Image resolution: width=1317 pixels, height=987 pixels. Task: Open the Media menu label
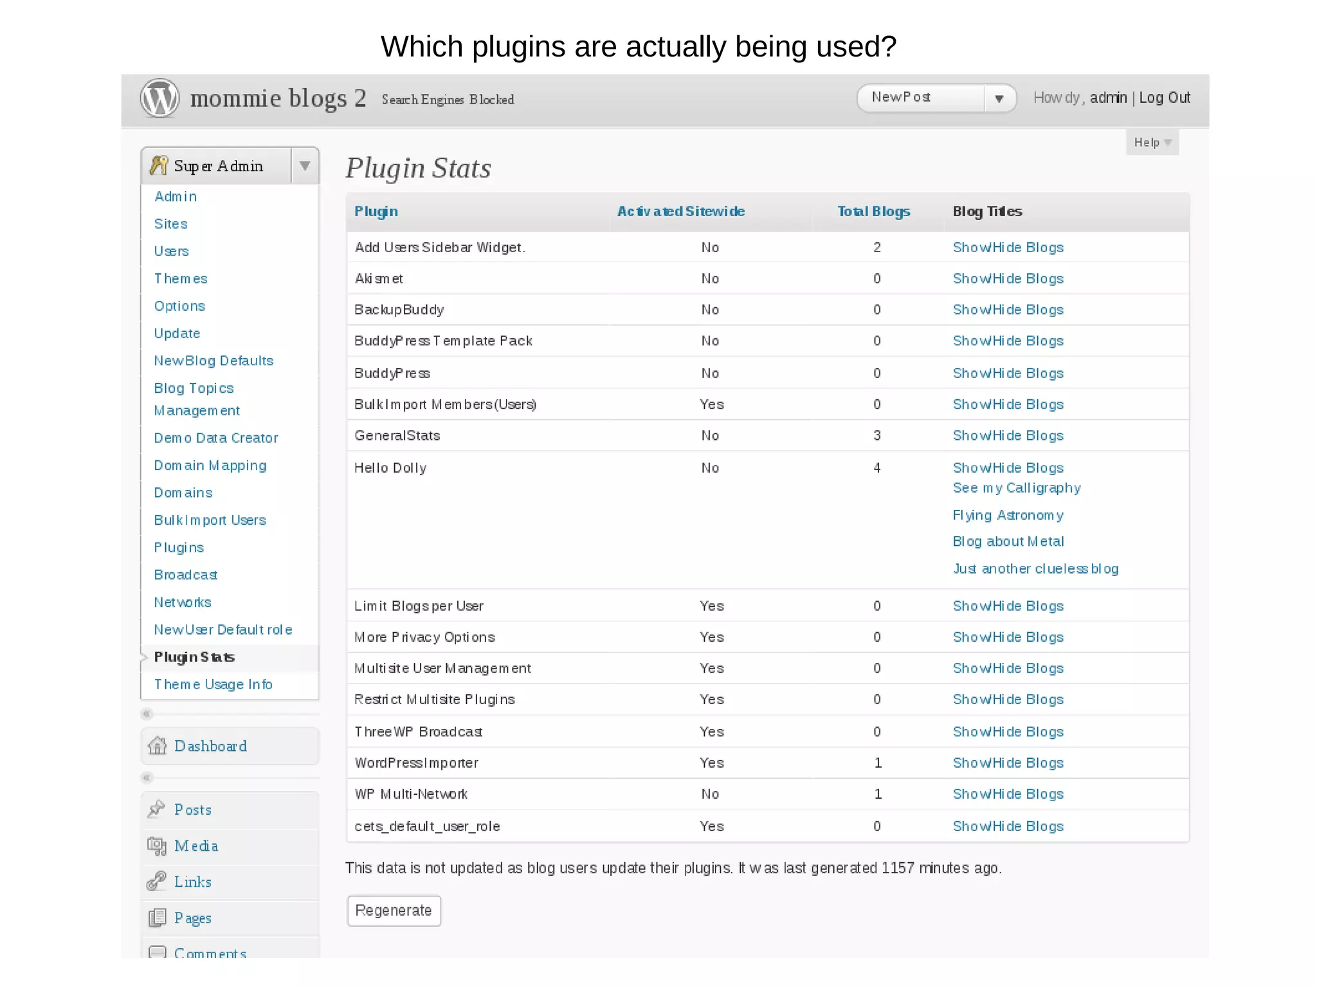click(x=196, y=846)
